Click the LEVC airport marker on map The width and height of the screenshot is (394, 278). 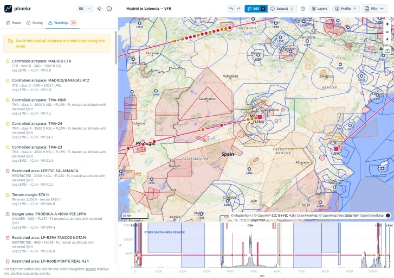(x=336, y=149)
